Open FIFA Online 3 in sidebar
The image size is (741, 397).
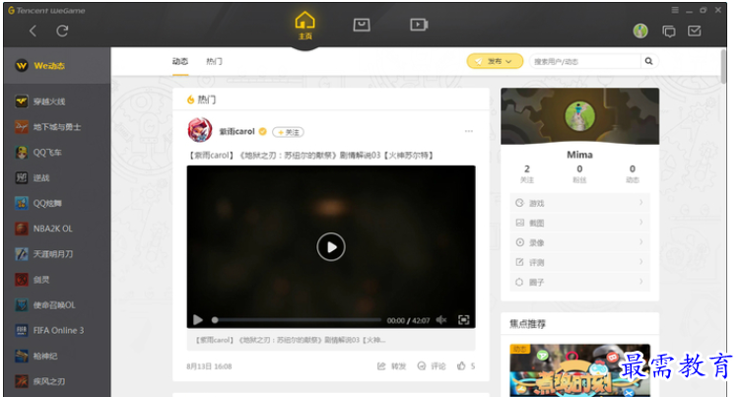pos(57,330)
